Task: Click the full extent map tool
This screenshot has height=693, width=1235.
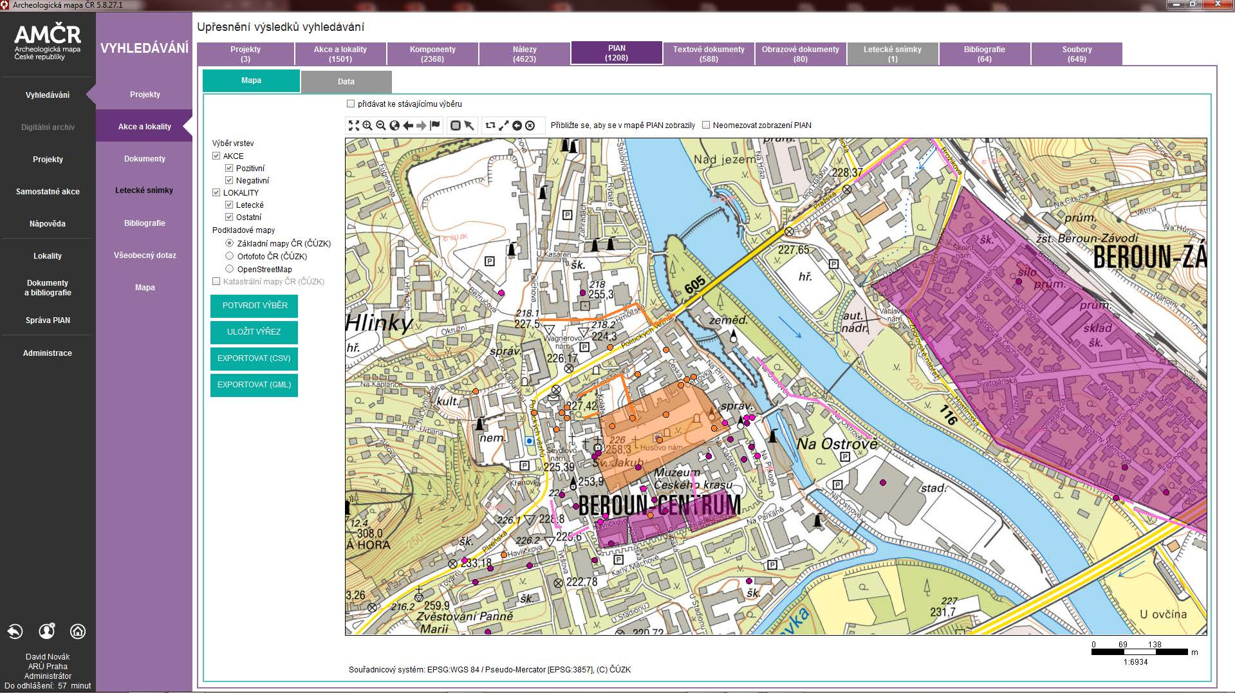Action: coord(353,125)
